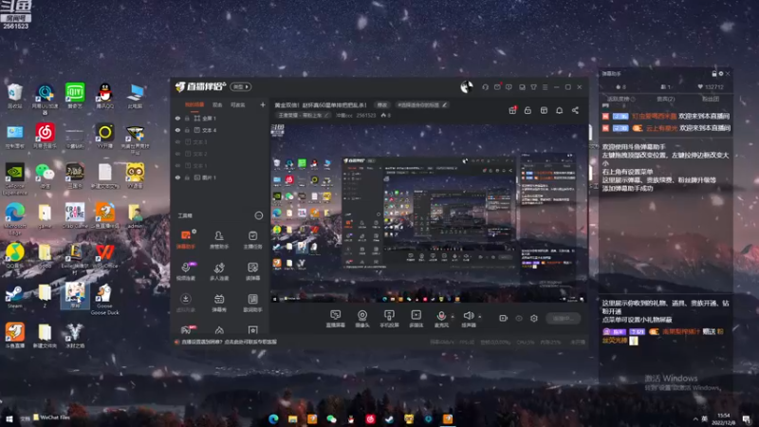
Task: Add 手机投屏 phone casting source
Action: pos(389,319)
